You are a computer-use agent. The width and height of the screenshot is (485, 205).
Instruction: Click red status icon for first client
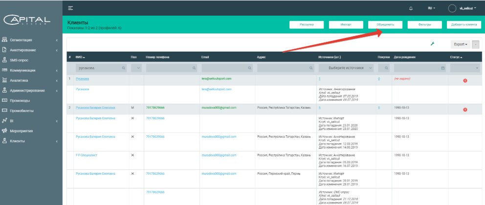465,80
